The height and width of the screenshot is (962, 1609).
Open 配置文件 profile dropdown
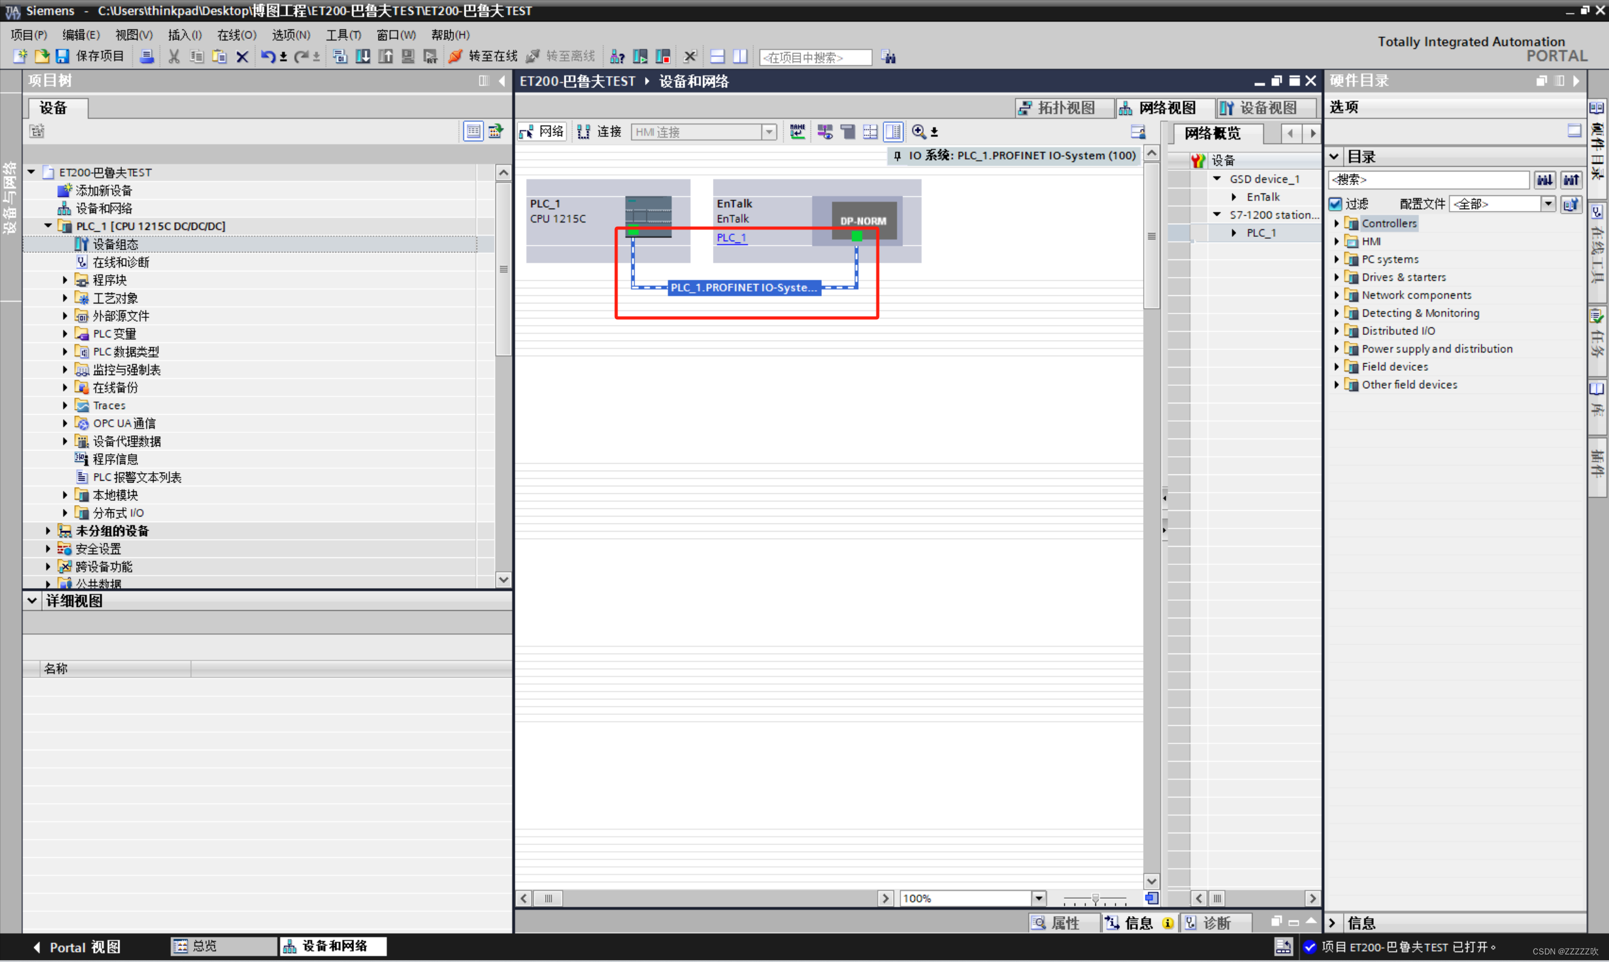tap(1549, 204)
